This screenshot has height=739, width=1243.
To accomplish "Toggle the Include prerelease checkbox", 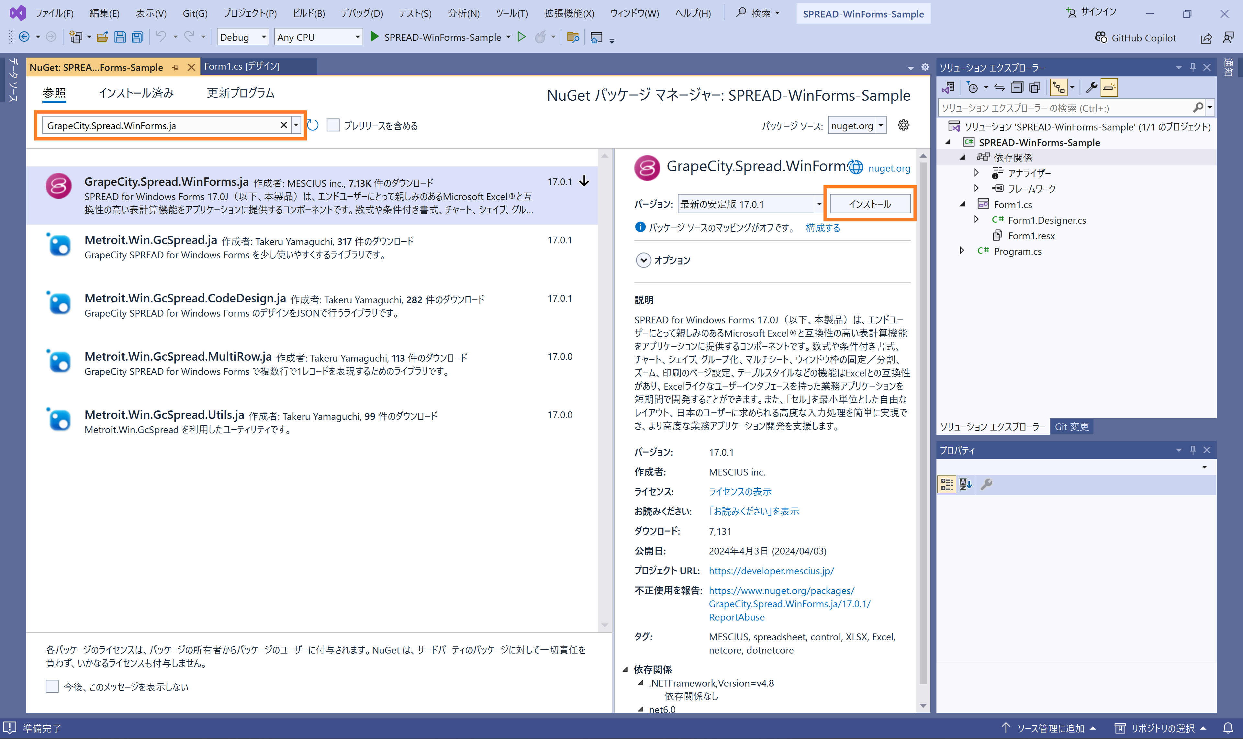I will 333,125.
